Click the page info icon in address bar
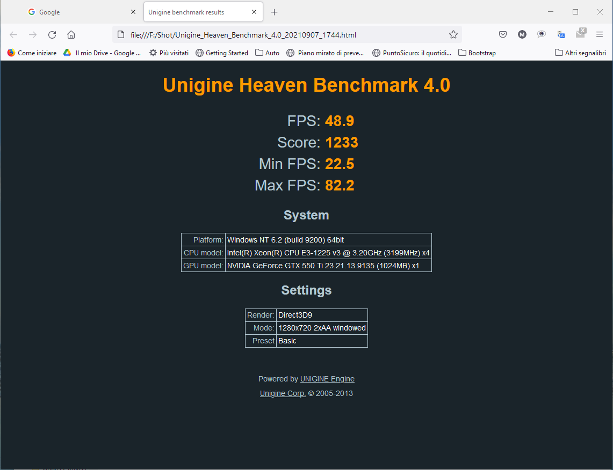613x470 pixels. pyautogui.click(x=121, y=35)
